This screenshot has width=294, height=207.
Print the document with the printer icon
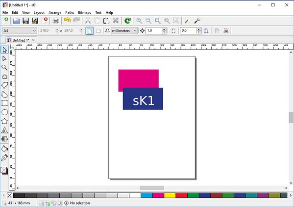pos(56,21)
